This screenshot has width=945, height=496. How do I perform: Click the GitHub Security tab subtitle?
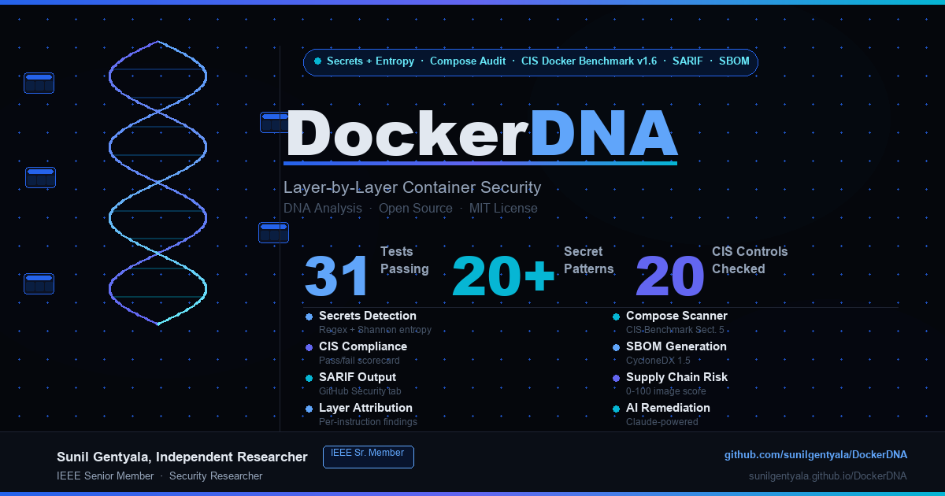tap(361, 391)
